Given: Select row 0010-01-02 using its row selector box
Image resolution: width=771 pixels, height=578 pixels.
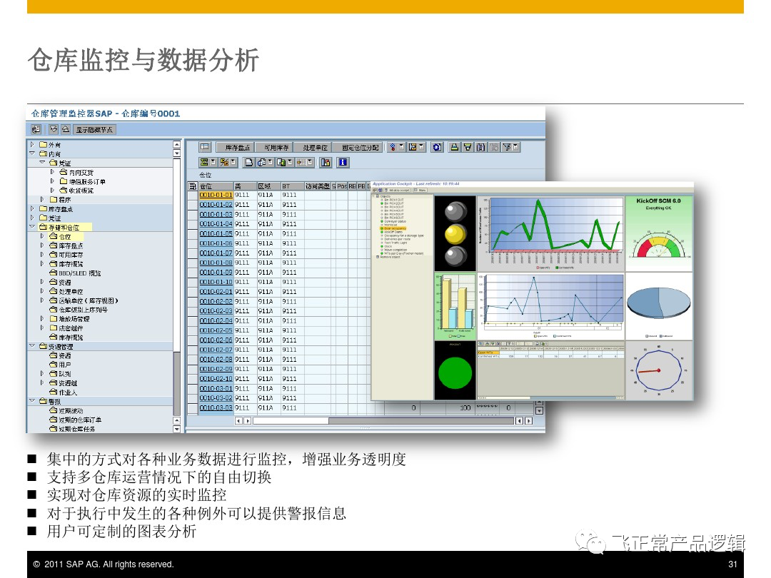Looking at the screenshot, I should tap(192, 205).
